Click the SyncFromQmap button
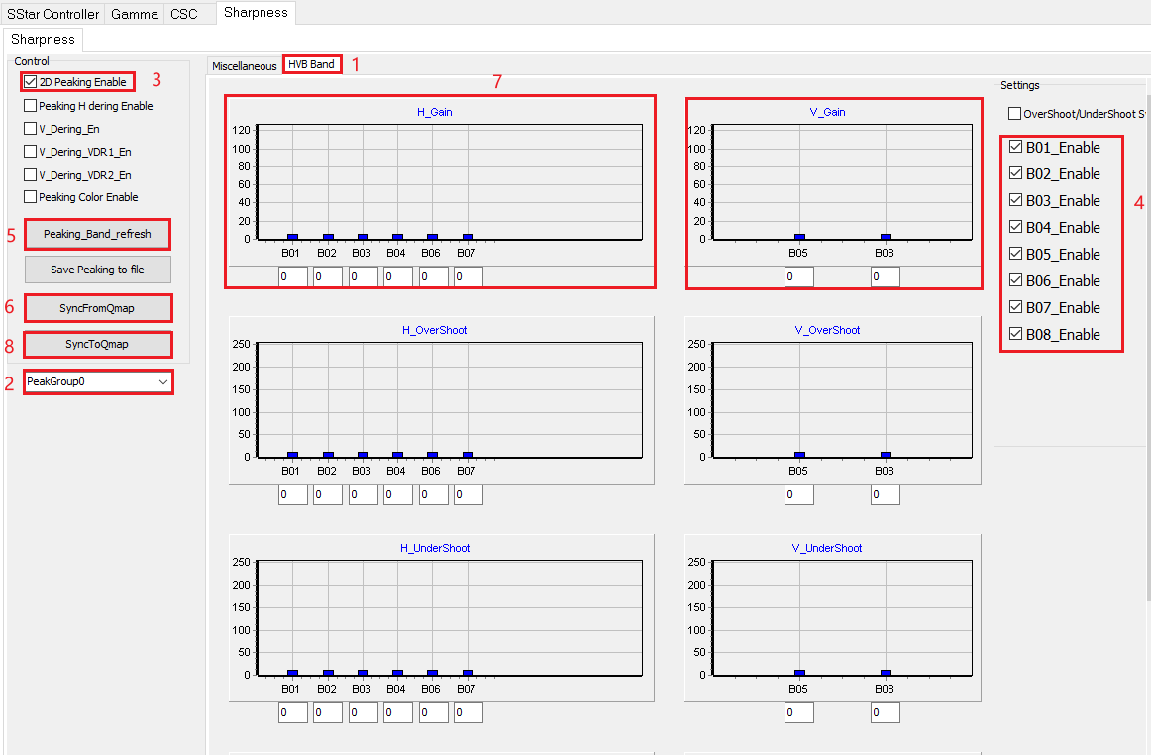The width and height of the screenshot is (1151, 755). click(x=98, y=308)
